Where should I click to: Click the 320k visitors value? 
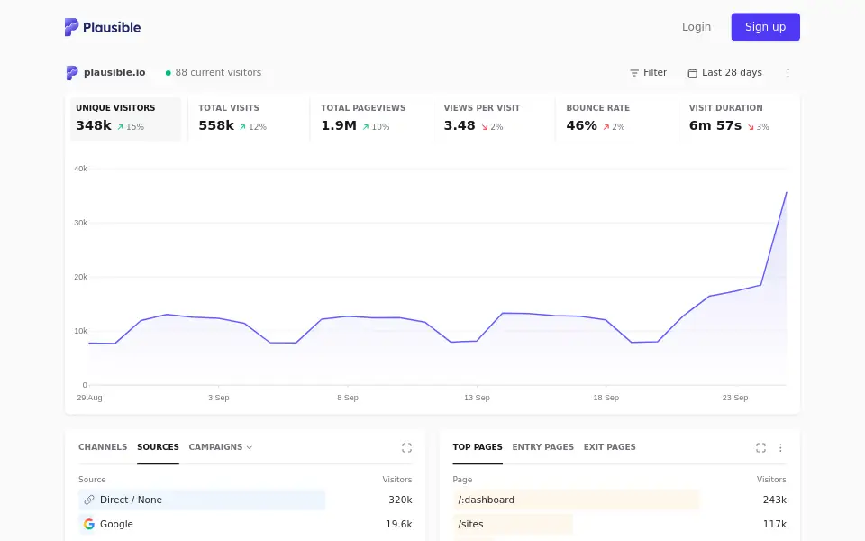point(400,500)
